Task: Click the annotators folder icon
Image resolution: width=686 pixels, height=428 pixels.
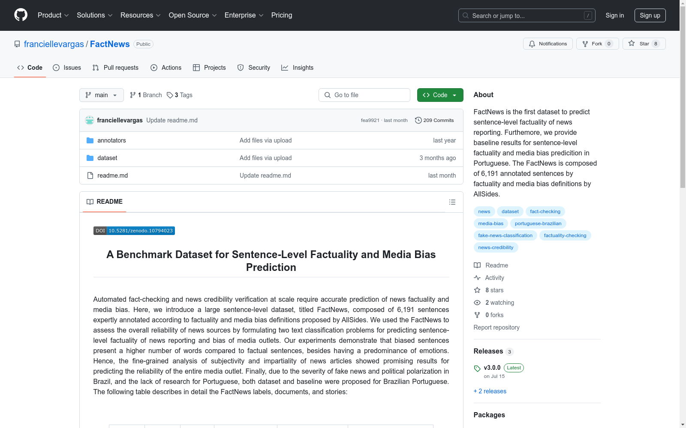Action: pyautogui.click(x=90, y=140)
